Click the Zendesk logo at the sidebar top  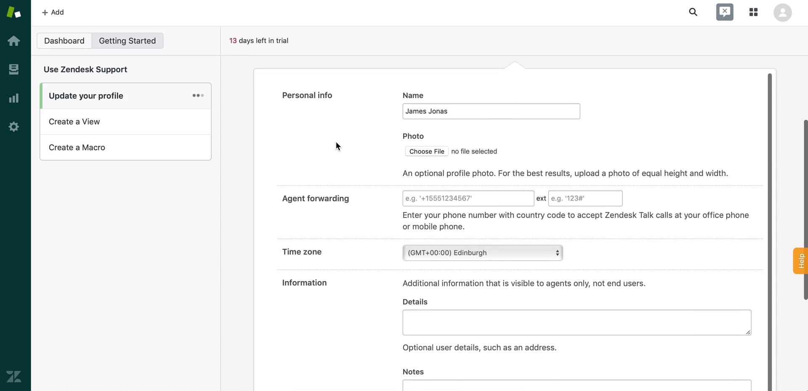(x=14, y=12)
